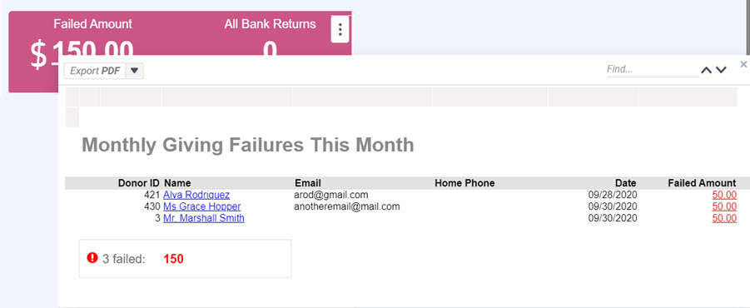
Task: Close the report viewer panel
Action: pyautogui.click(x=743, y=64)
